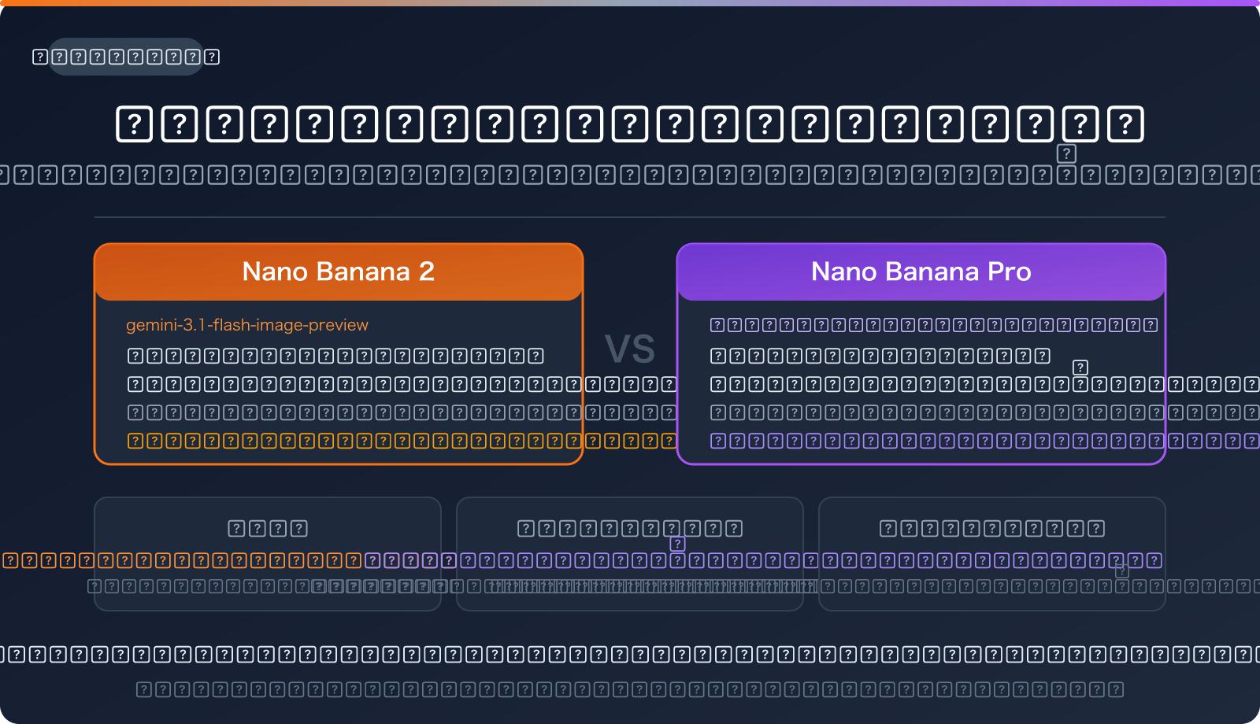This screenshot has height=724, width=1260.
Task: Click the pill-shaped badge at the top left
Action: [126, 57]
